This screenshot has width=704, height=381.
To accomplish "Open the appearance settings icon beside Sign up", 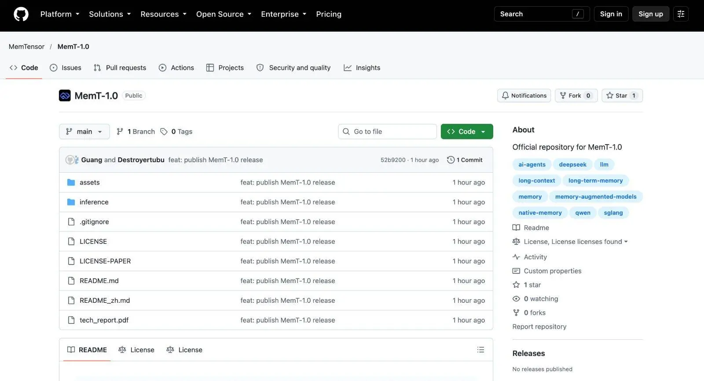I will pyautogui.click(x=681, y=14).
